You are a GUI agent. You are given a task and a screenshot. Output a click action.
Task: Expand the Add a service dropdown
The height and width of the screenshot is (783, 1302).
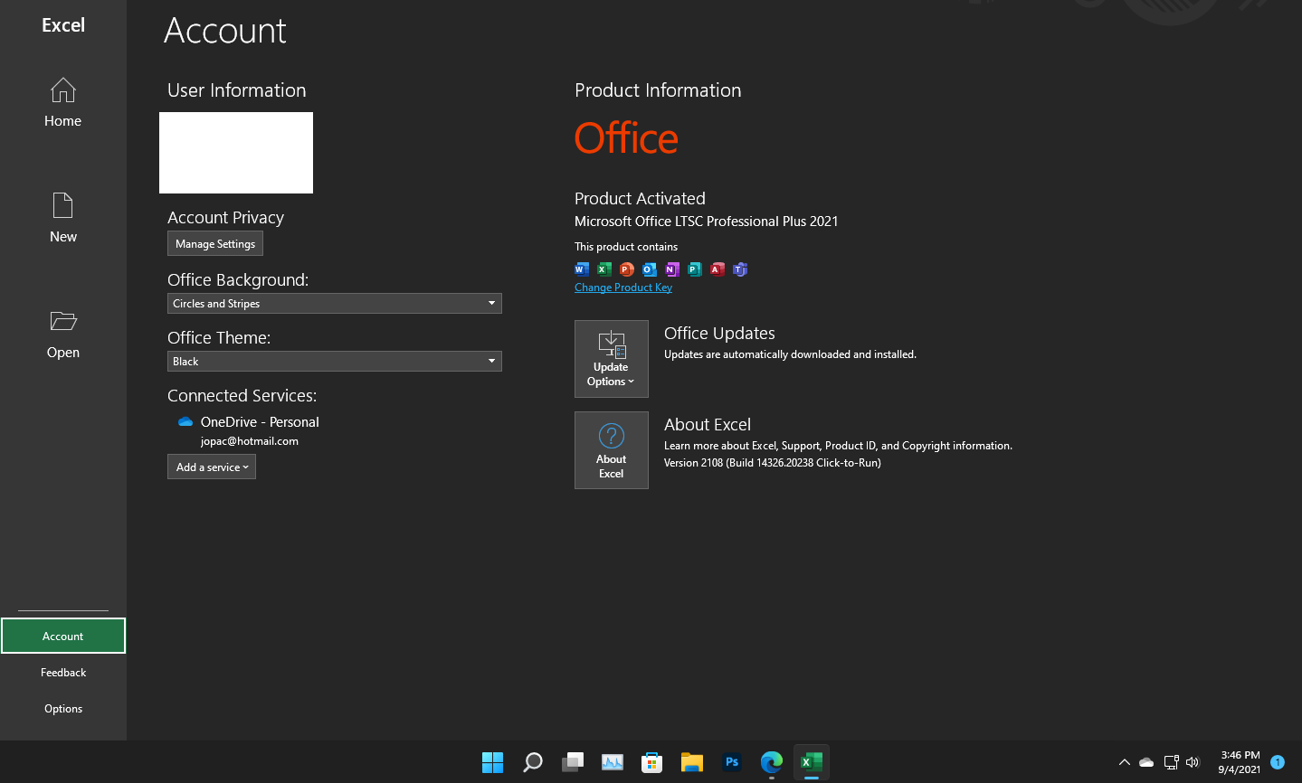212,467
